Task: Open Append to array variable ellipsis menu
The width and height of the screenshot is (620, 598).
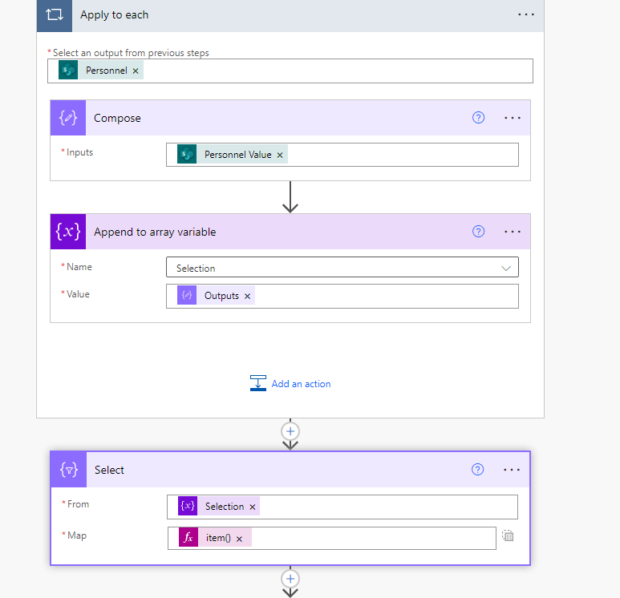Action: click(x=513, y=232)
